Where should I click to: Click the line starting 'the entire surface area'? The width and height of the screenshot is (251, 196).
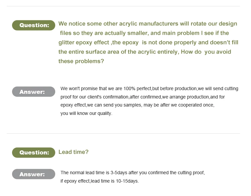[x=145, y=52]
